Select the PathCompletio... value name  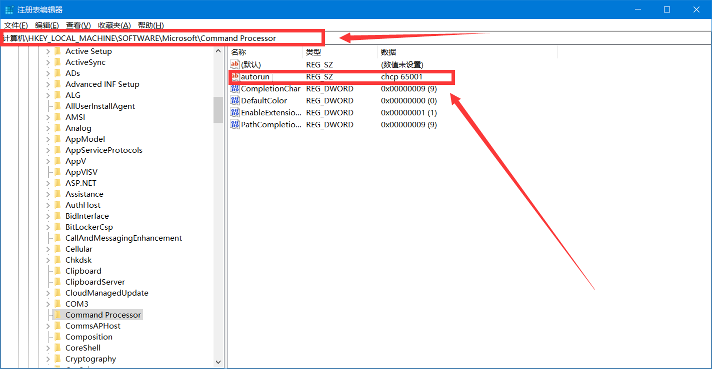(271, 124)
